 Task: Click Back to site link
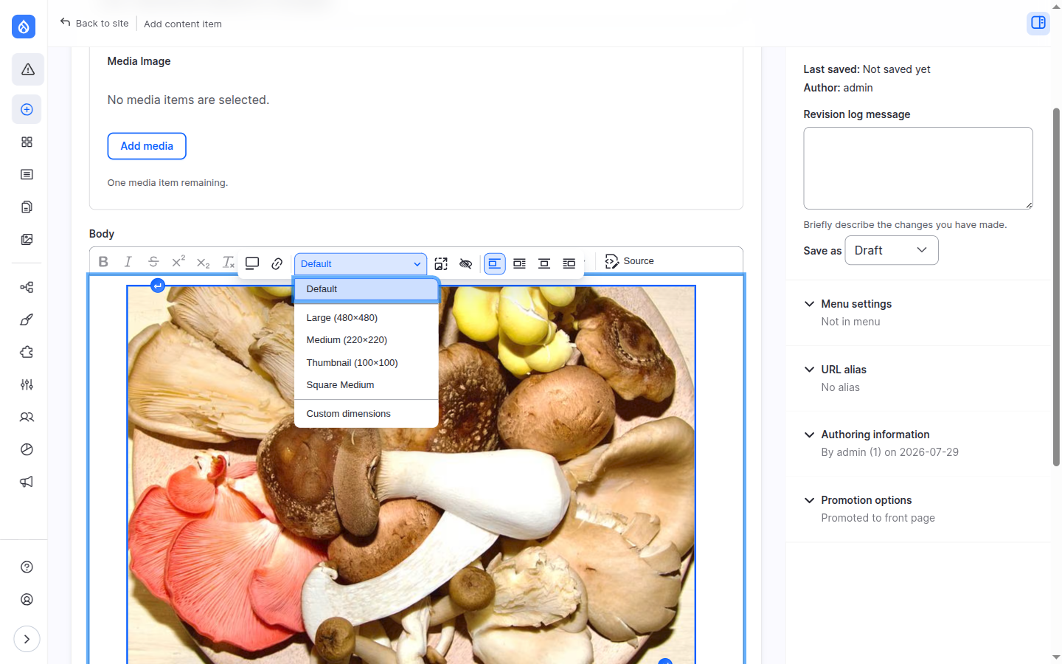[x=94, y=23]
